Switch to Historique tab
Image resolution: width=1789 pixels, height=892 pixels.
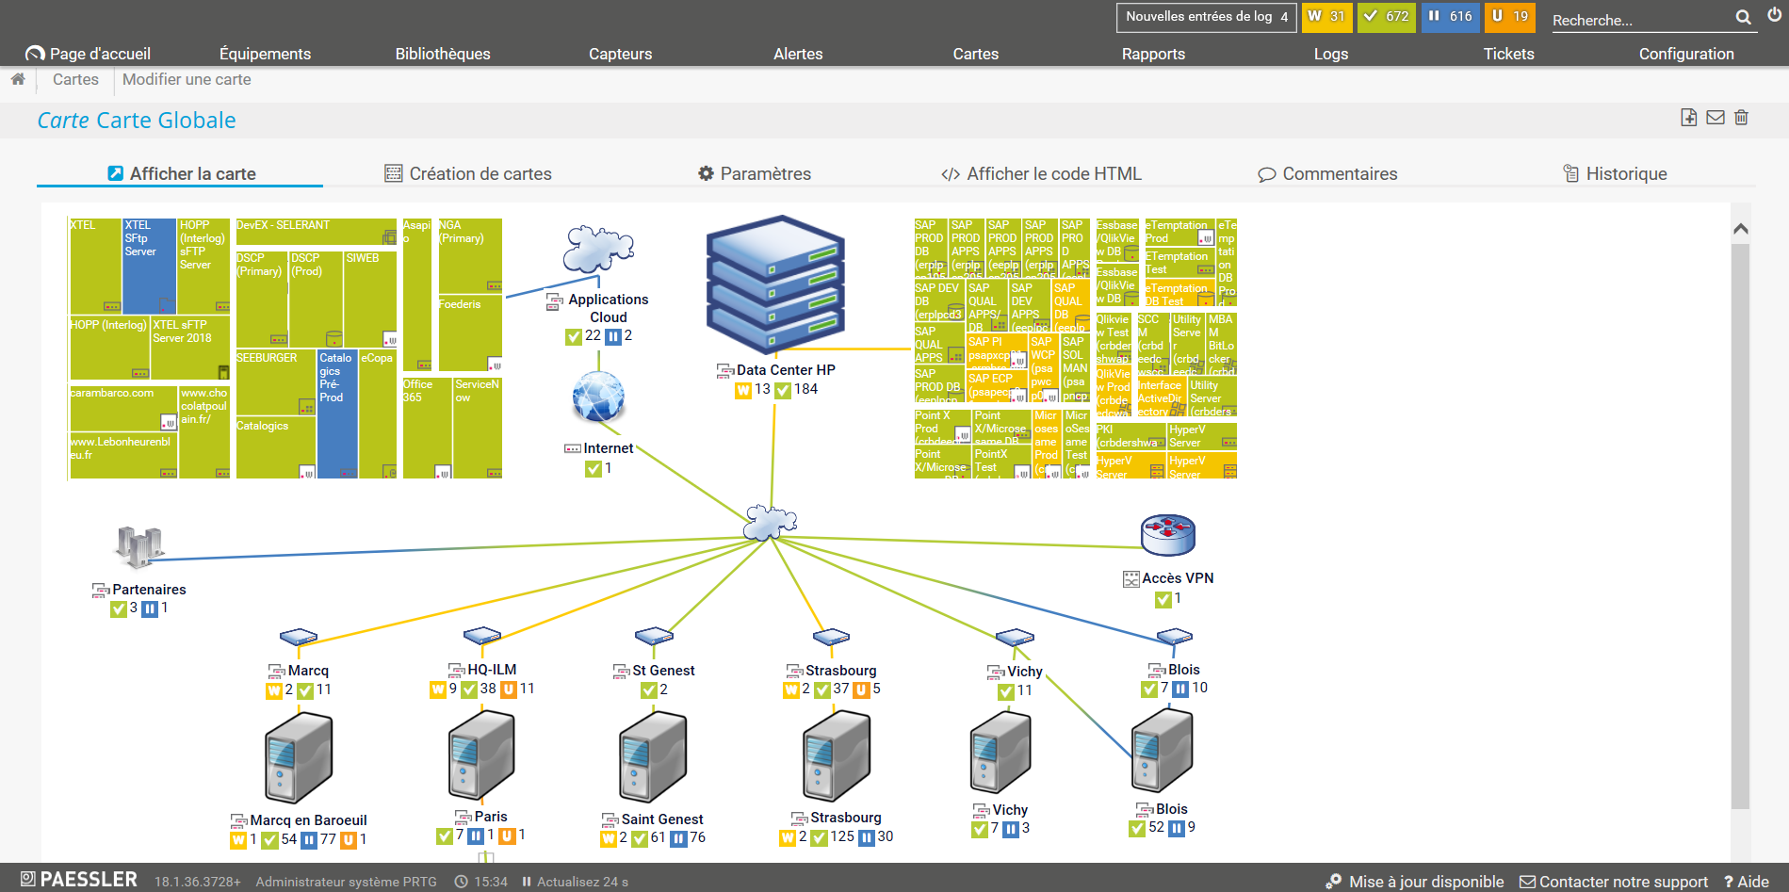1615,173
